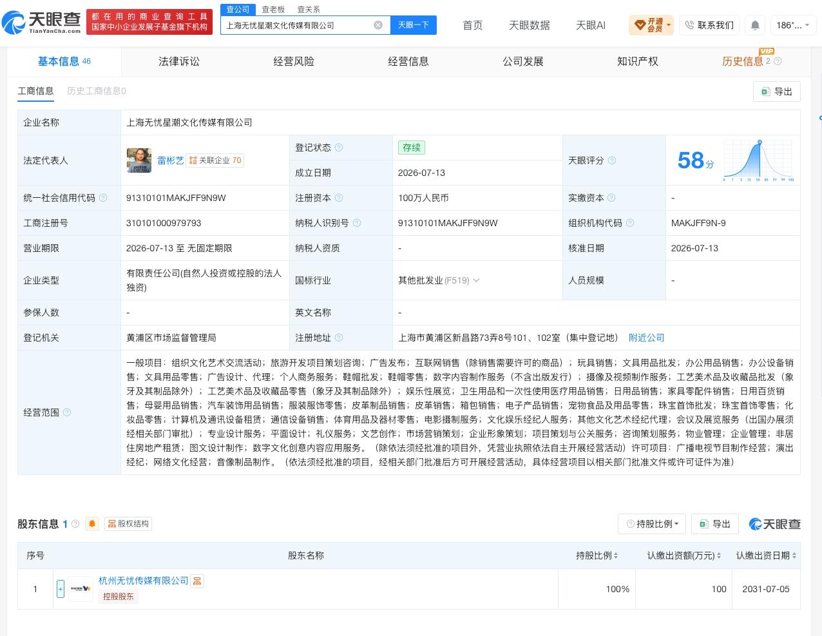822x636 pixels.
Task: Open the 法律诉讼 tab
Action: (x=179, y=61)
